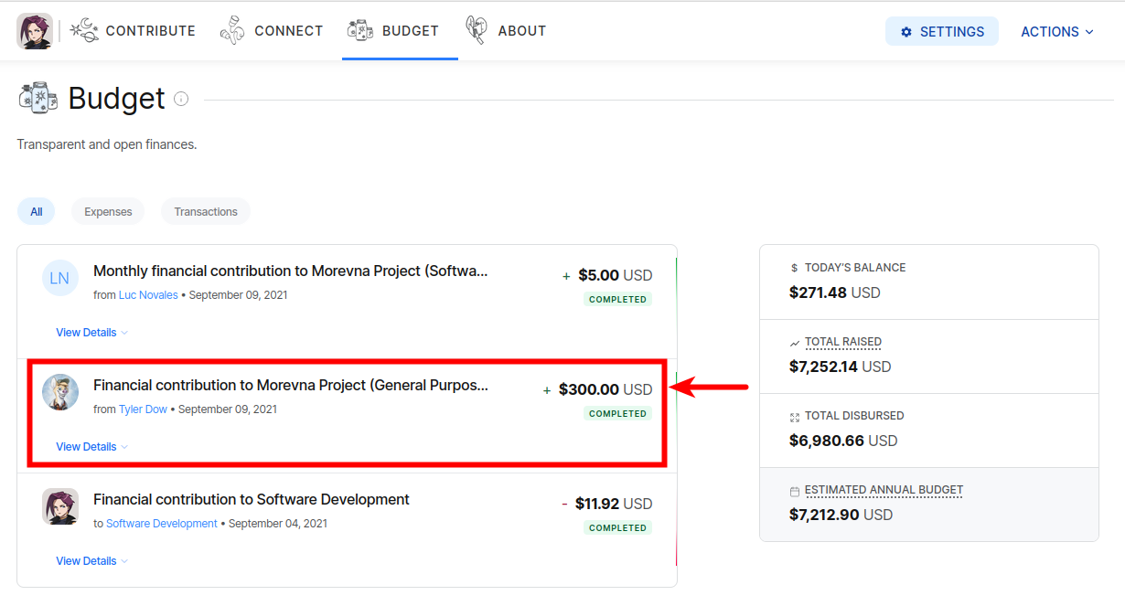Screen dimensions: 1125x606
Task: Open the Settings page
Action: click(942, 31)
